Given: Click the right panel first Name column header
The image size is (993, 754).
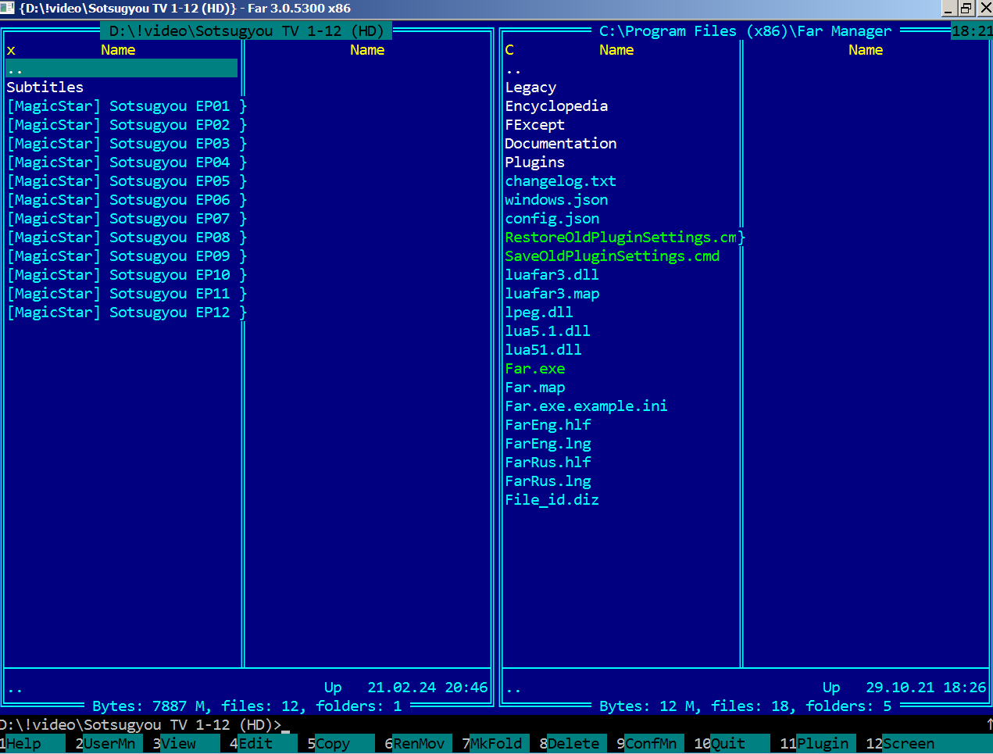Looking at the screenshot, I should tap(616, 50).
